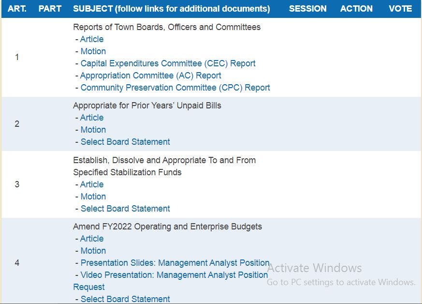
Task: Open Article link for Amend FY2022 Budgets
Action: pos(92,239)
